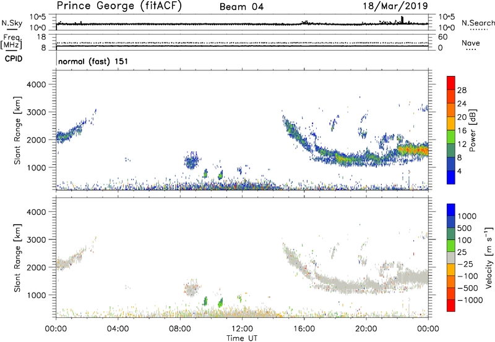Click the "28" label on Power color bar

point(462,90)
